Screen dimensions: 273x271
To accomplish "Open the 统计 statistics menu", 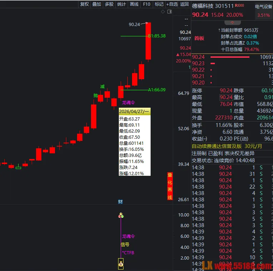I will click(x=122, y=4).
